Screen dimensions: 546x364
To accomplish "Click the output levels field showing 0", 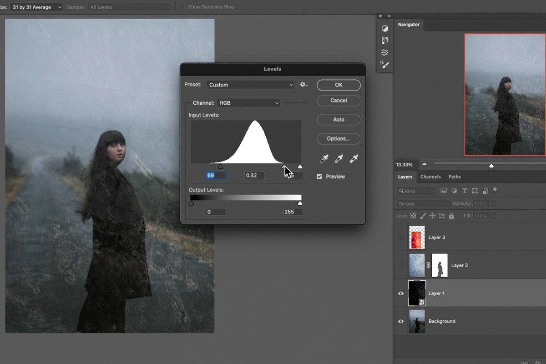I will [x=216, y=212].
